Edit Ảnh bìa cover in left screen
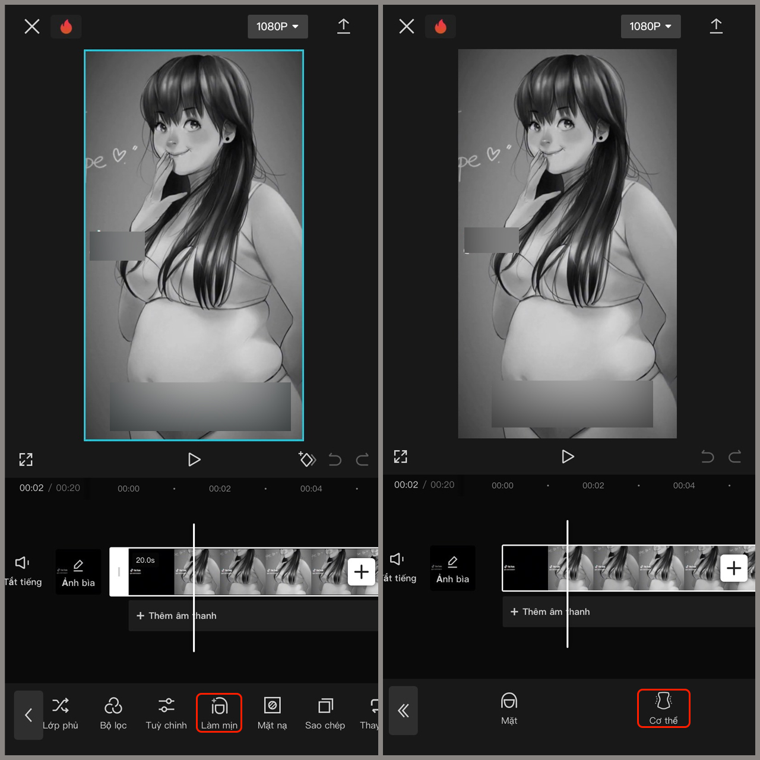The width and height of the screenshot is (760, 760). [x=78, y=572]
